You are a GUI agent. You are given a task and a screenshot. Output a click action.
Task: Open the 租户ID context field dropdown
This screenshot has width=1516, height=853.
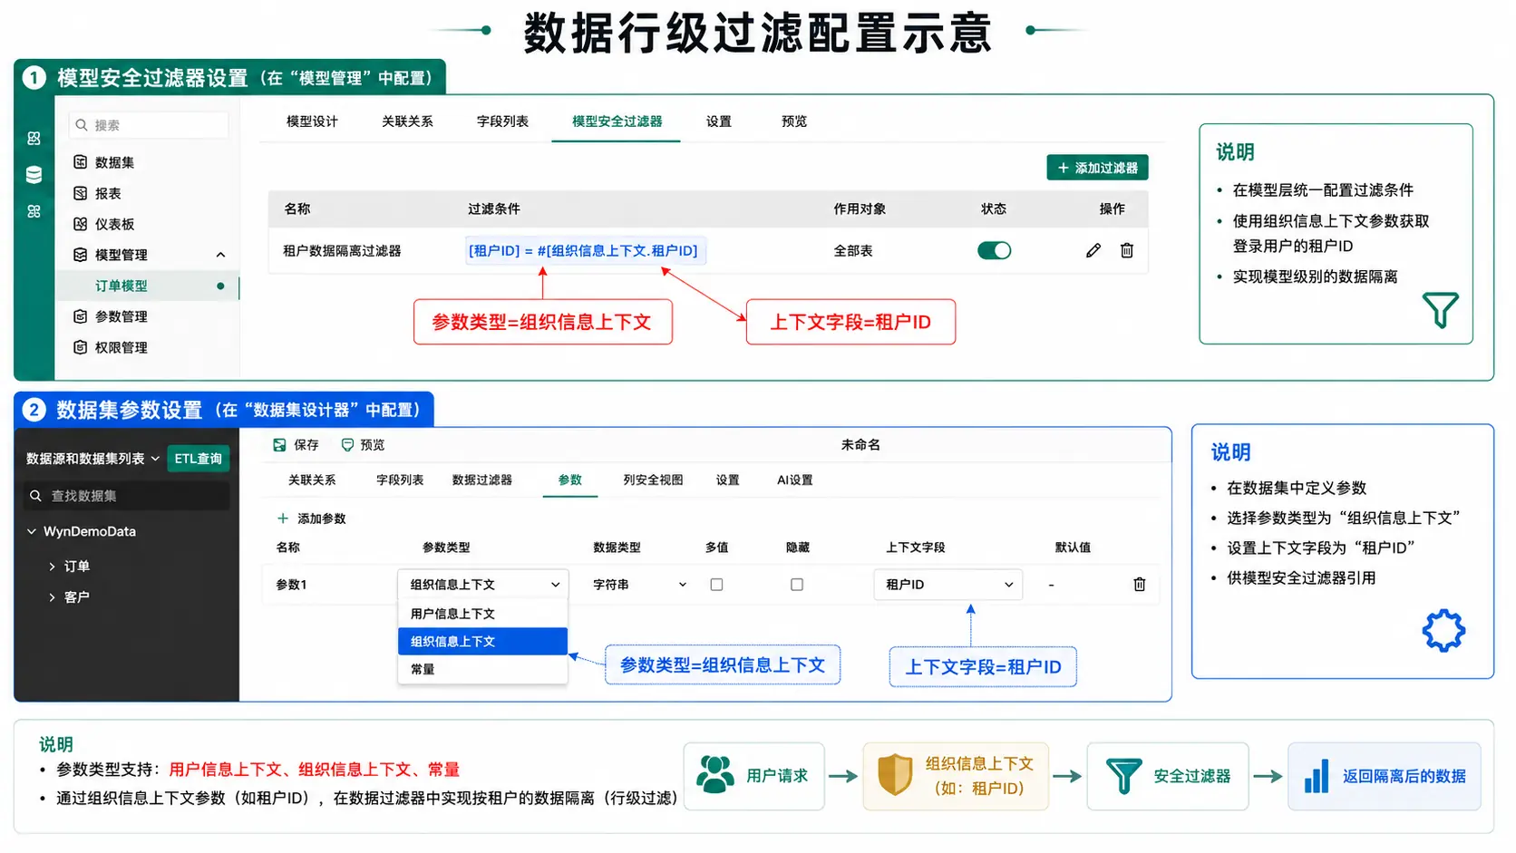(948, 585)
